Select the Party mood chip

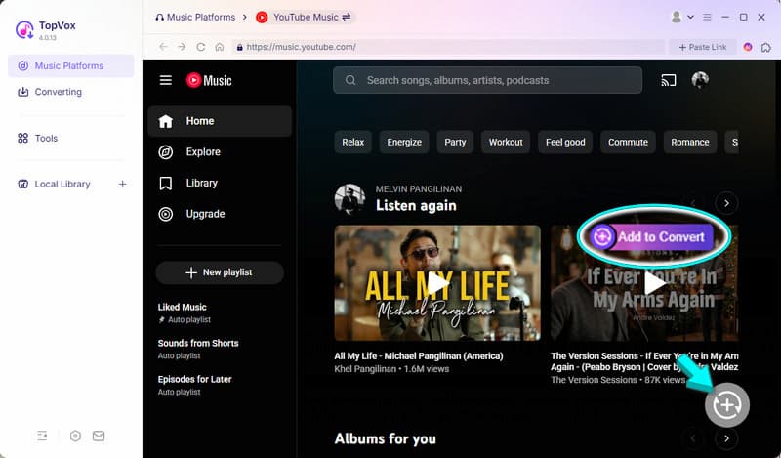click(x=455, y=142)
